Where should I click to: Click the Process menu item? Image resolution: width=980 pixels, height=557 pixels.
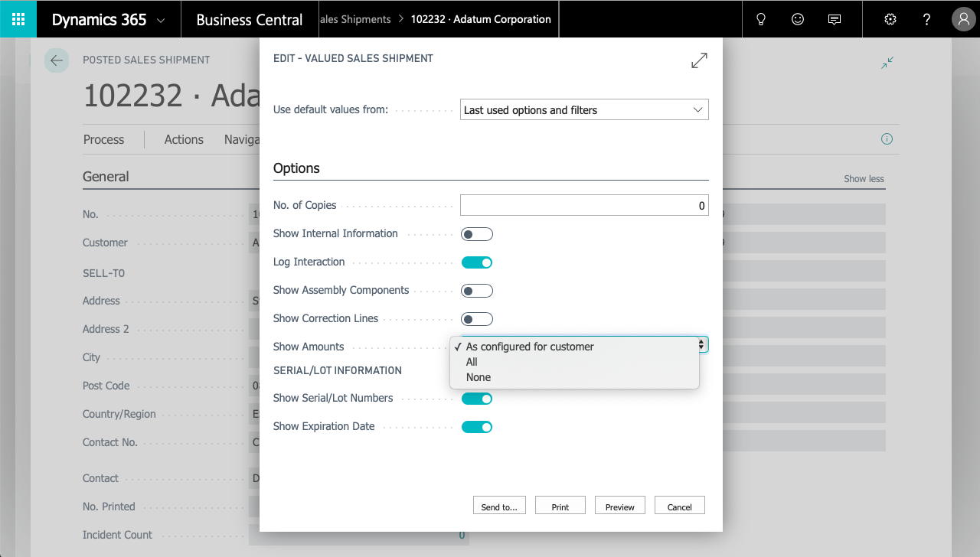click(x=103, y=139)
